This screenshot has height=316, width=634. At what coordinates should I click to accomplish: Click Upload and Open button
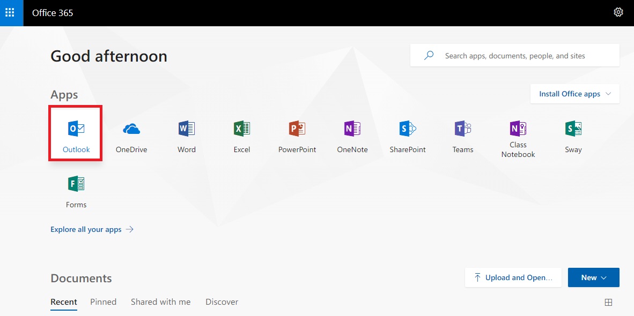(513, 277)
